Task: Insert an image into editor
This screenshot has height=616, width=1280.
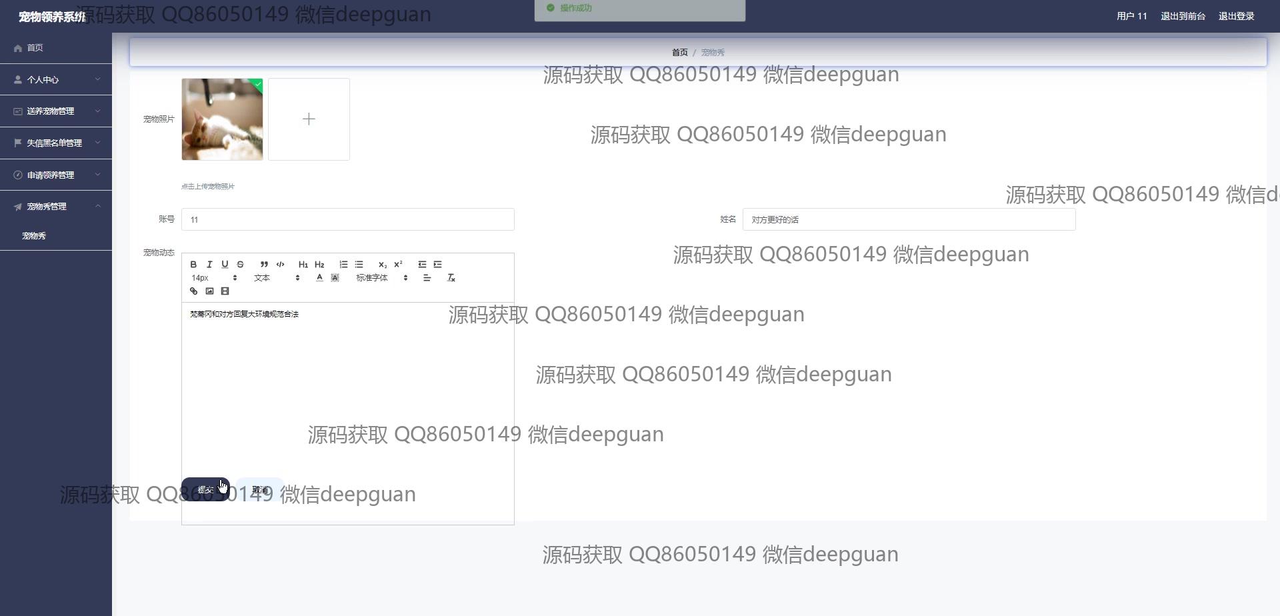Action: 209,291
